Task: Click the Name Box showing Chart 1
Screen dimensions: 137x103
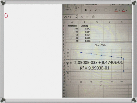Action: [69, 17]
